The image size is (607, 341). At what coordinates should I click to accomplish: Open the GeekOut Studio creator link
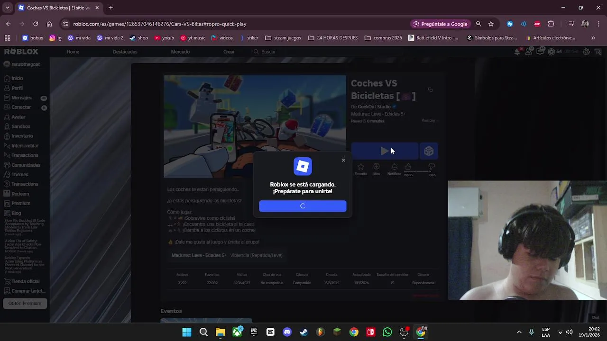point(374,107)
